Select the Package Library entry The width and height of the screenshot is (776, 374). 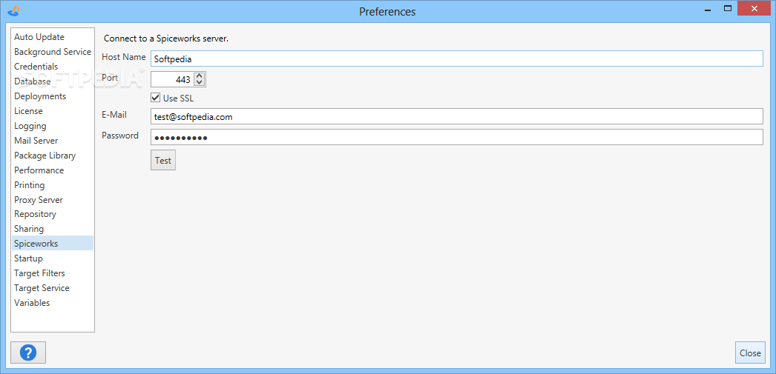[x=53, y=156]
